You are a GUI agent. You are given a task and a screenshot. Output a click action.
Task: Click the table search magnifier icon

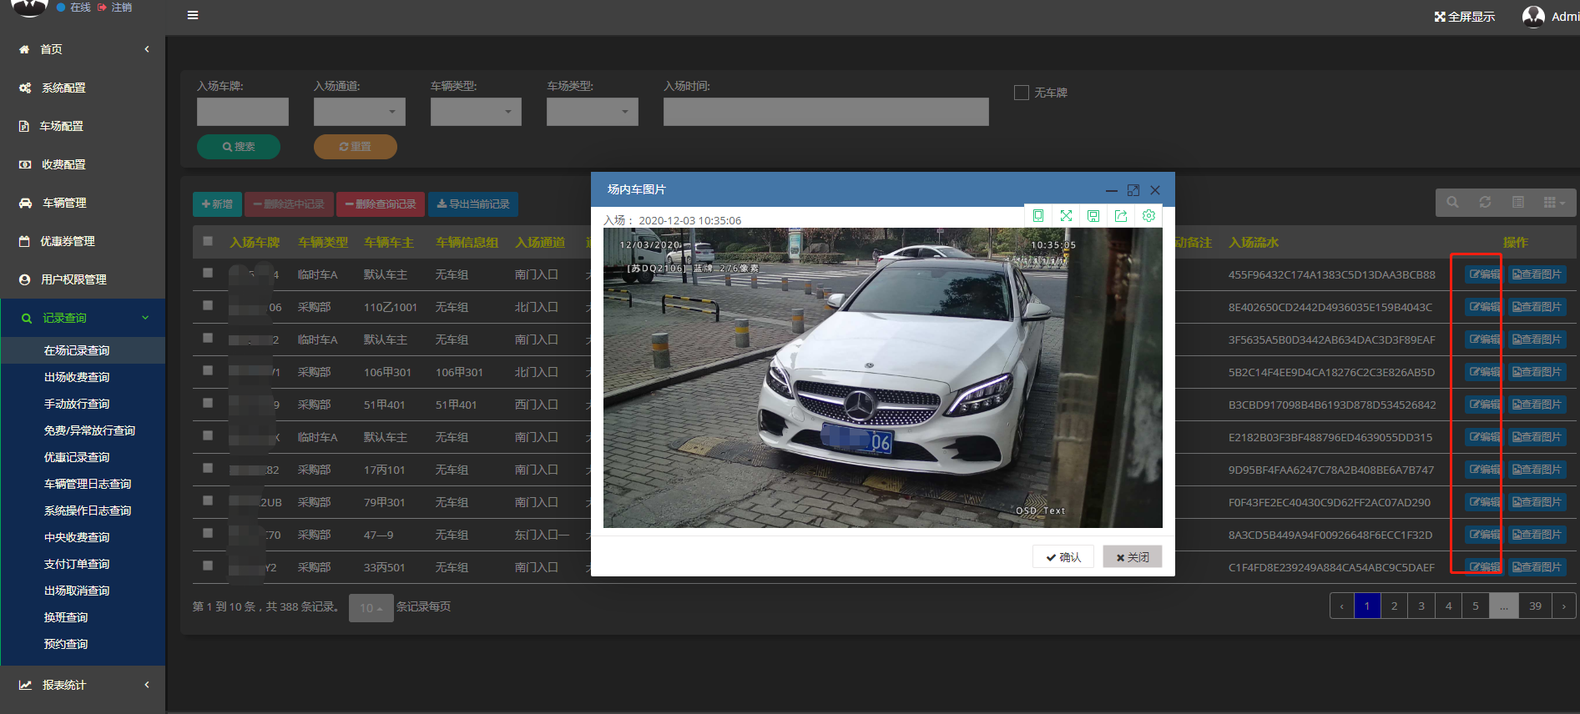tap(1452, 203)
